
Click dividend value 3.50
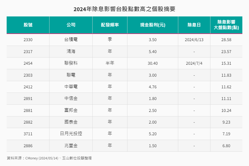153,40
